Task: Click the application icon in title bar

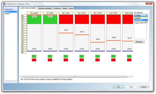Action: 4,4
